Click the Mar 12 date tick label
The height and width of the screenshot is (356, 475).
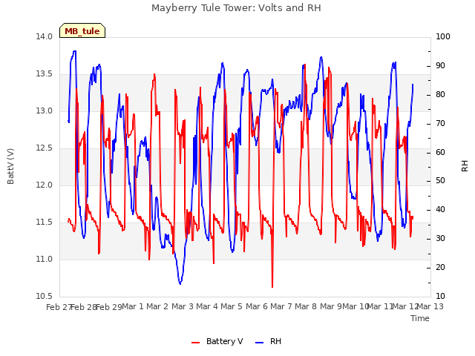point(405,306)
